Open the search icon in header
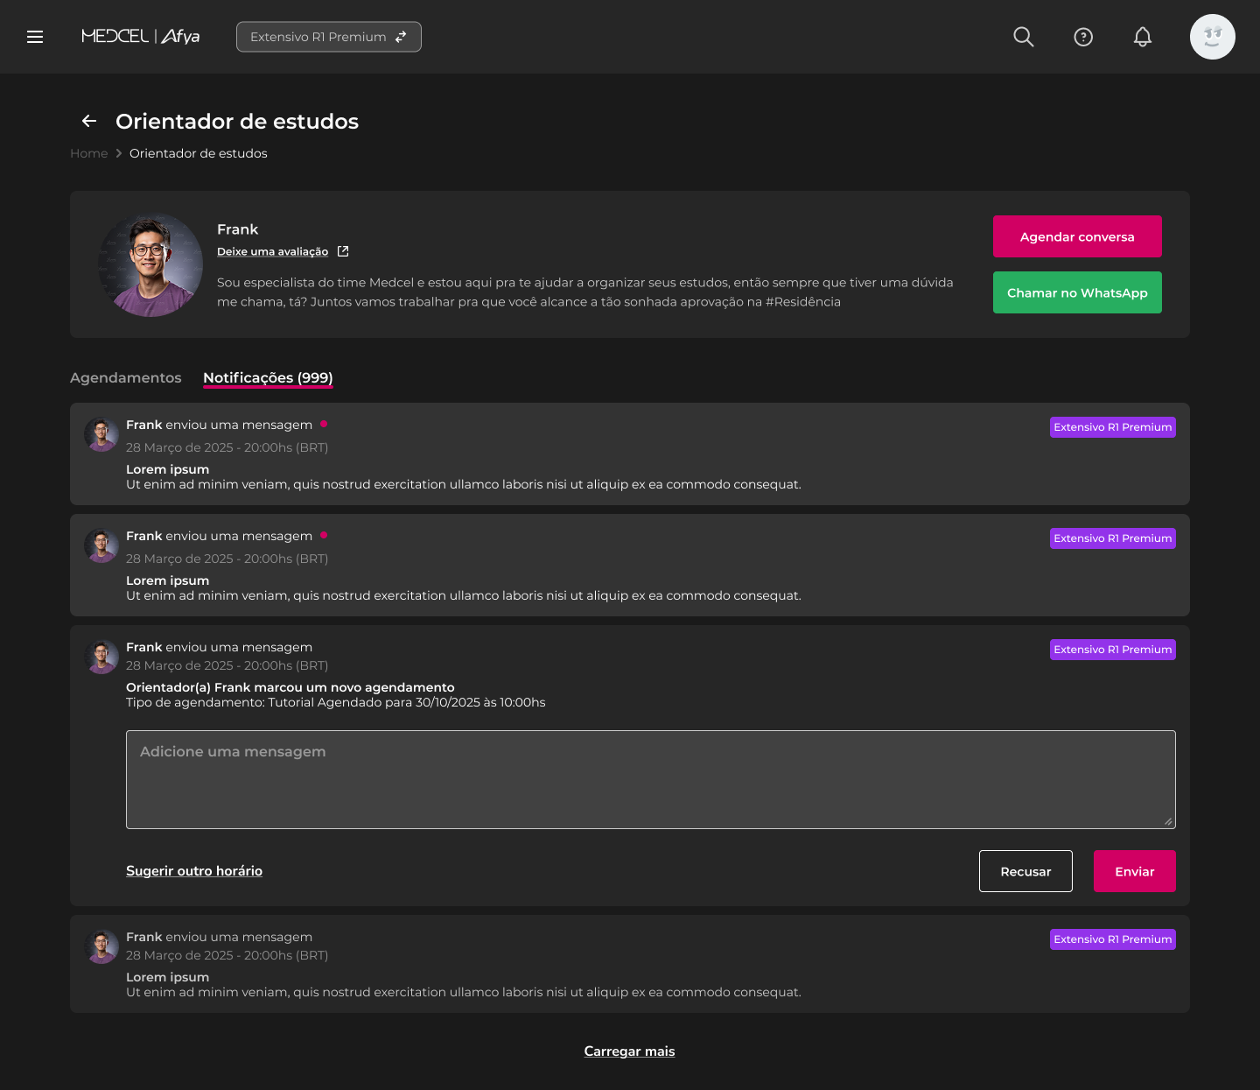 pos(1023,37)
